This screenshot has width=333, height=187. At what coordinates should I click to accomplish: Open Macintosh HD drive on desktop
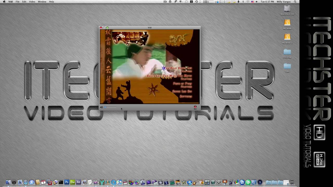tap(287, 9)
